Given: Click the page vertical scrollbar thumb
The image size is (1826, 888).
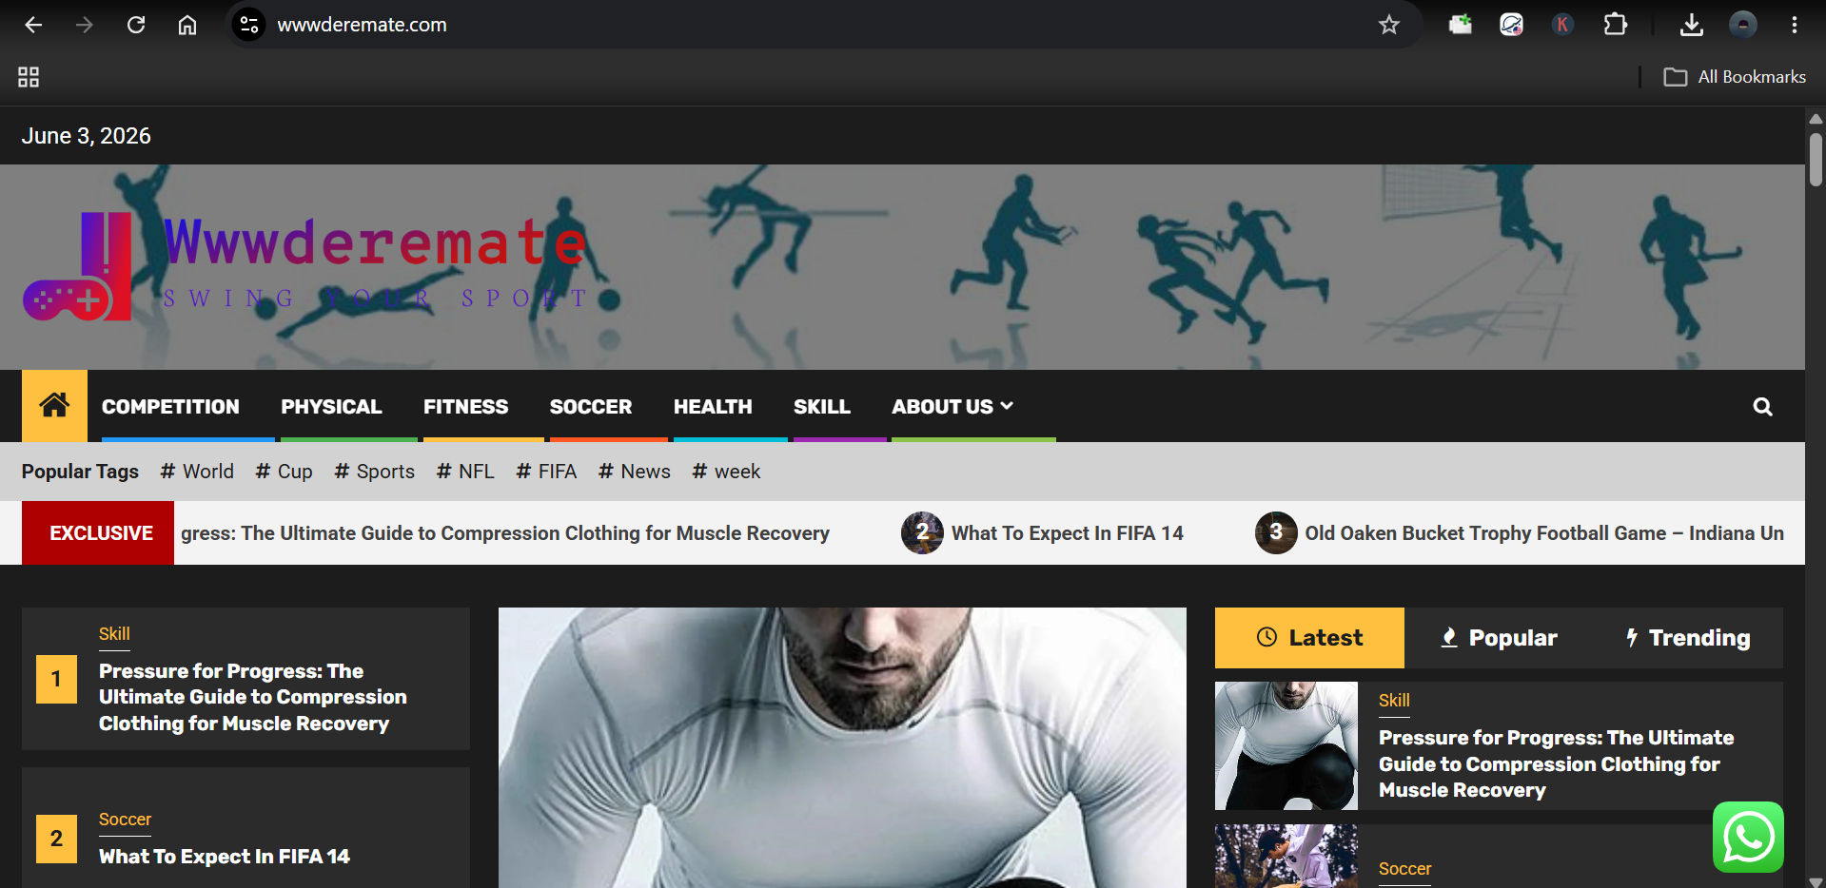Looking at the screenshot, I should pos(1816,159).
